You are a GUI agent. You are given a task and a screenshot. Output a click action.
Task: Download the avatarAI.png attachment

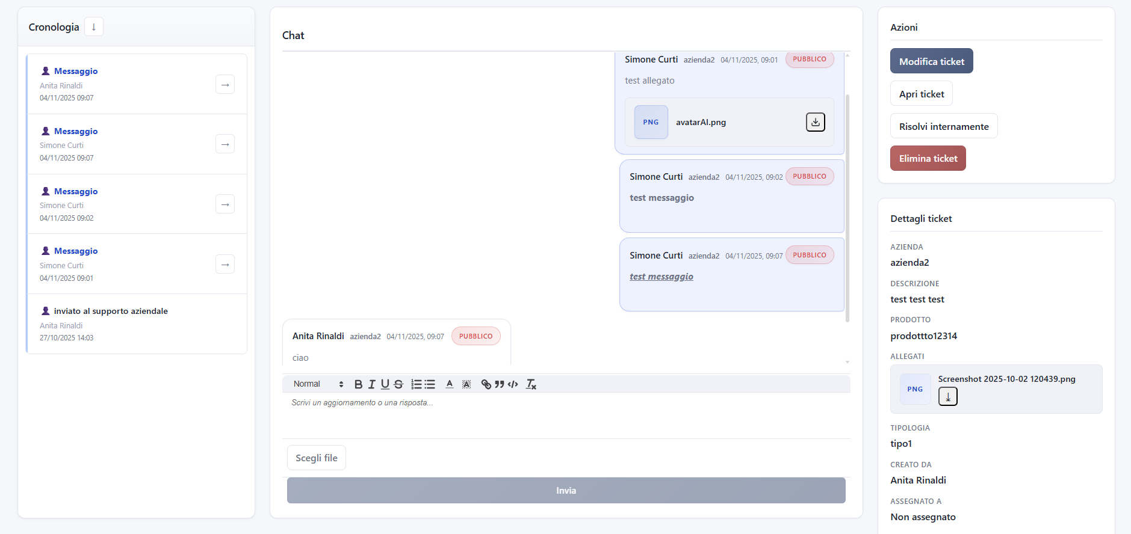(815, 122)
